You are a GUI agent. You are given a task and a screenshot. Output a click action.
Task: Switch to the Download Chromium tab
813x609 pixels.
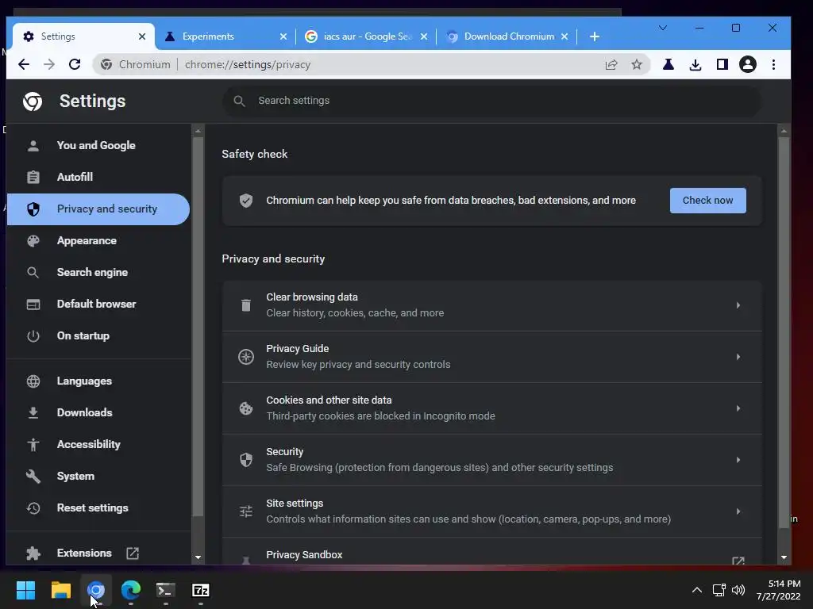(x=507, y=36)
